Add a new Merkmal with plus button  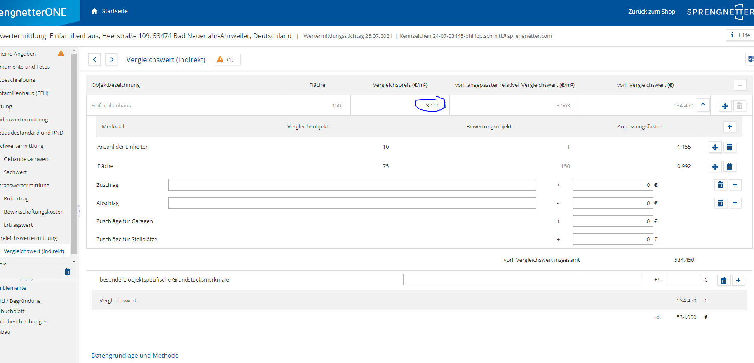(x=729, y=127)
